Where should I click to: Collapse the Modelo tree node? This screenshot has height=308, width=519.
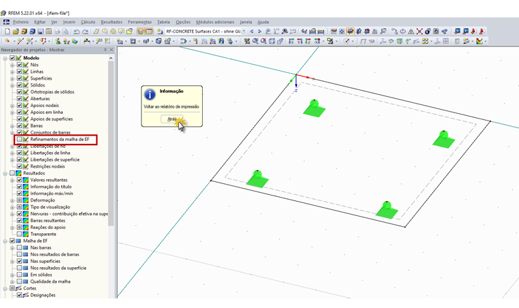coord(5,58)
